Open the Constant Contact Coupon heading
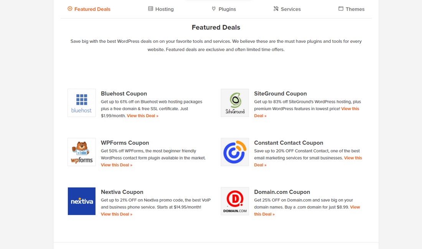 [288, 143]
